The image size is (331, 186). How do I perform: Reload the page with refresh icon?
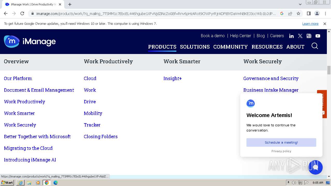pos(22,13)
